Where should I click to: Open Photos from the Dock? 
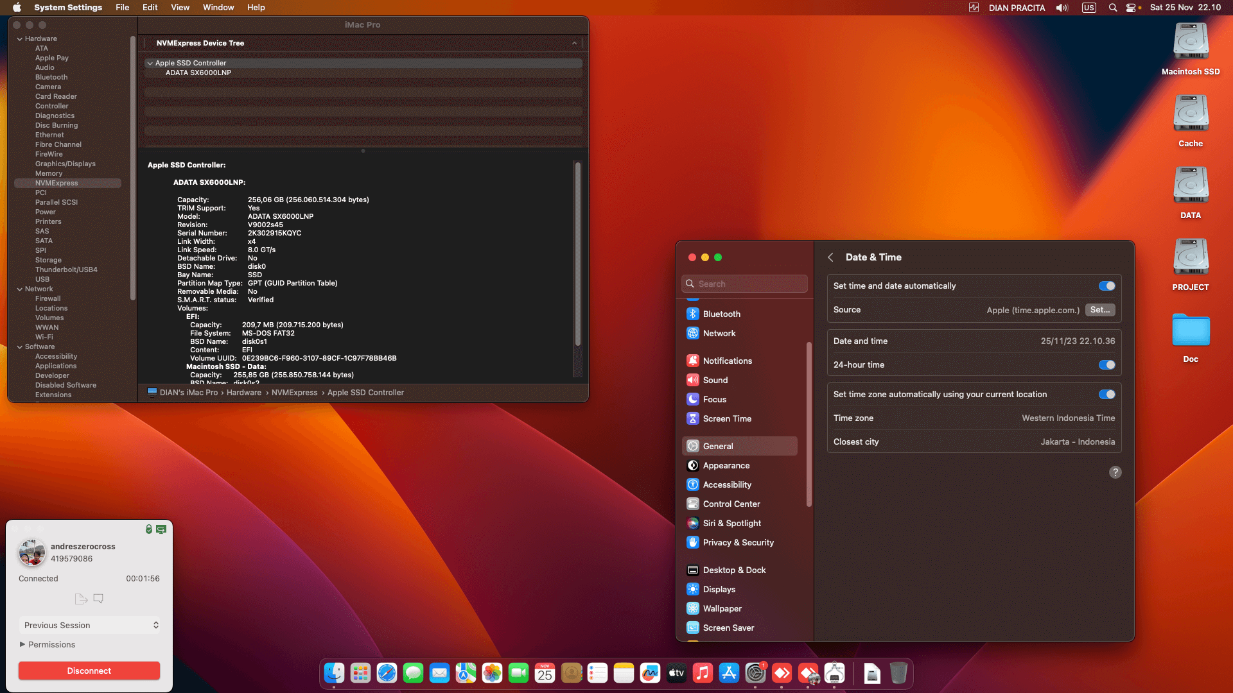[x=492, y=673]
